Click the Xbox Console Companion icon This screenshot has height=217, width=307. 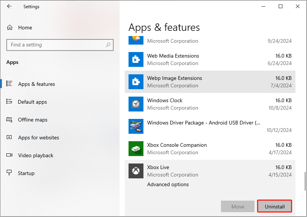(136, 148)
